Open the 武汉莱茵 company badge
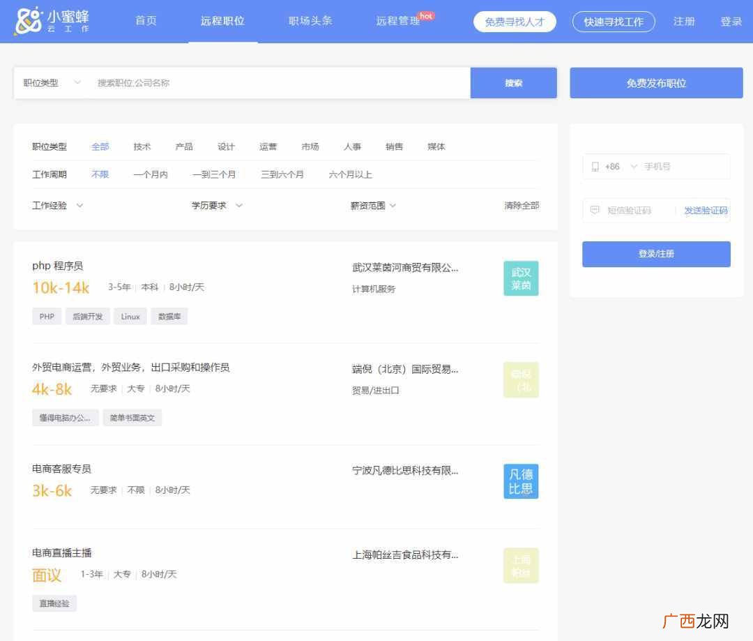 tap(521, 278)
